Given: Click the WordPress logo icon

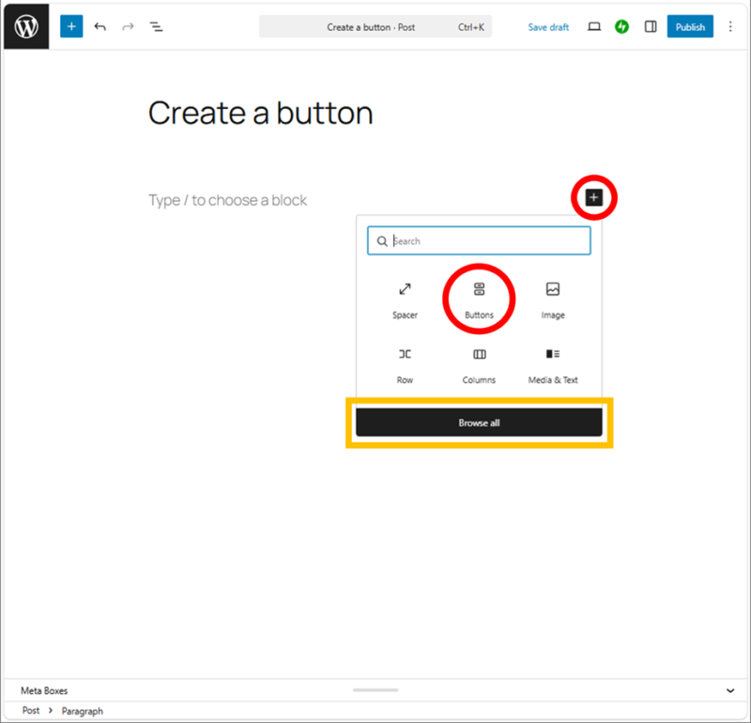Looking at the screenshot, I should pos(26,26).
